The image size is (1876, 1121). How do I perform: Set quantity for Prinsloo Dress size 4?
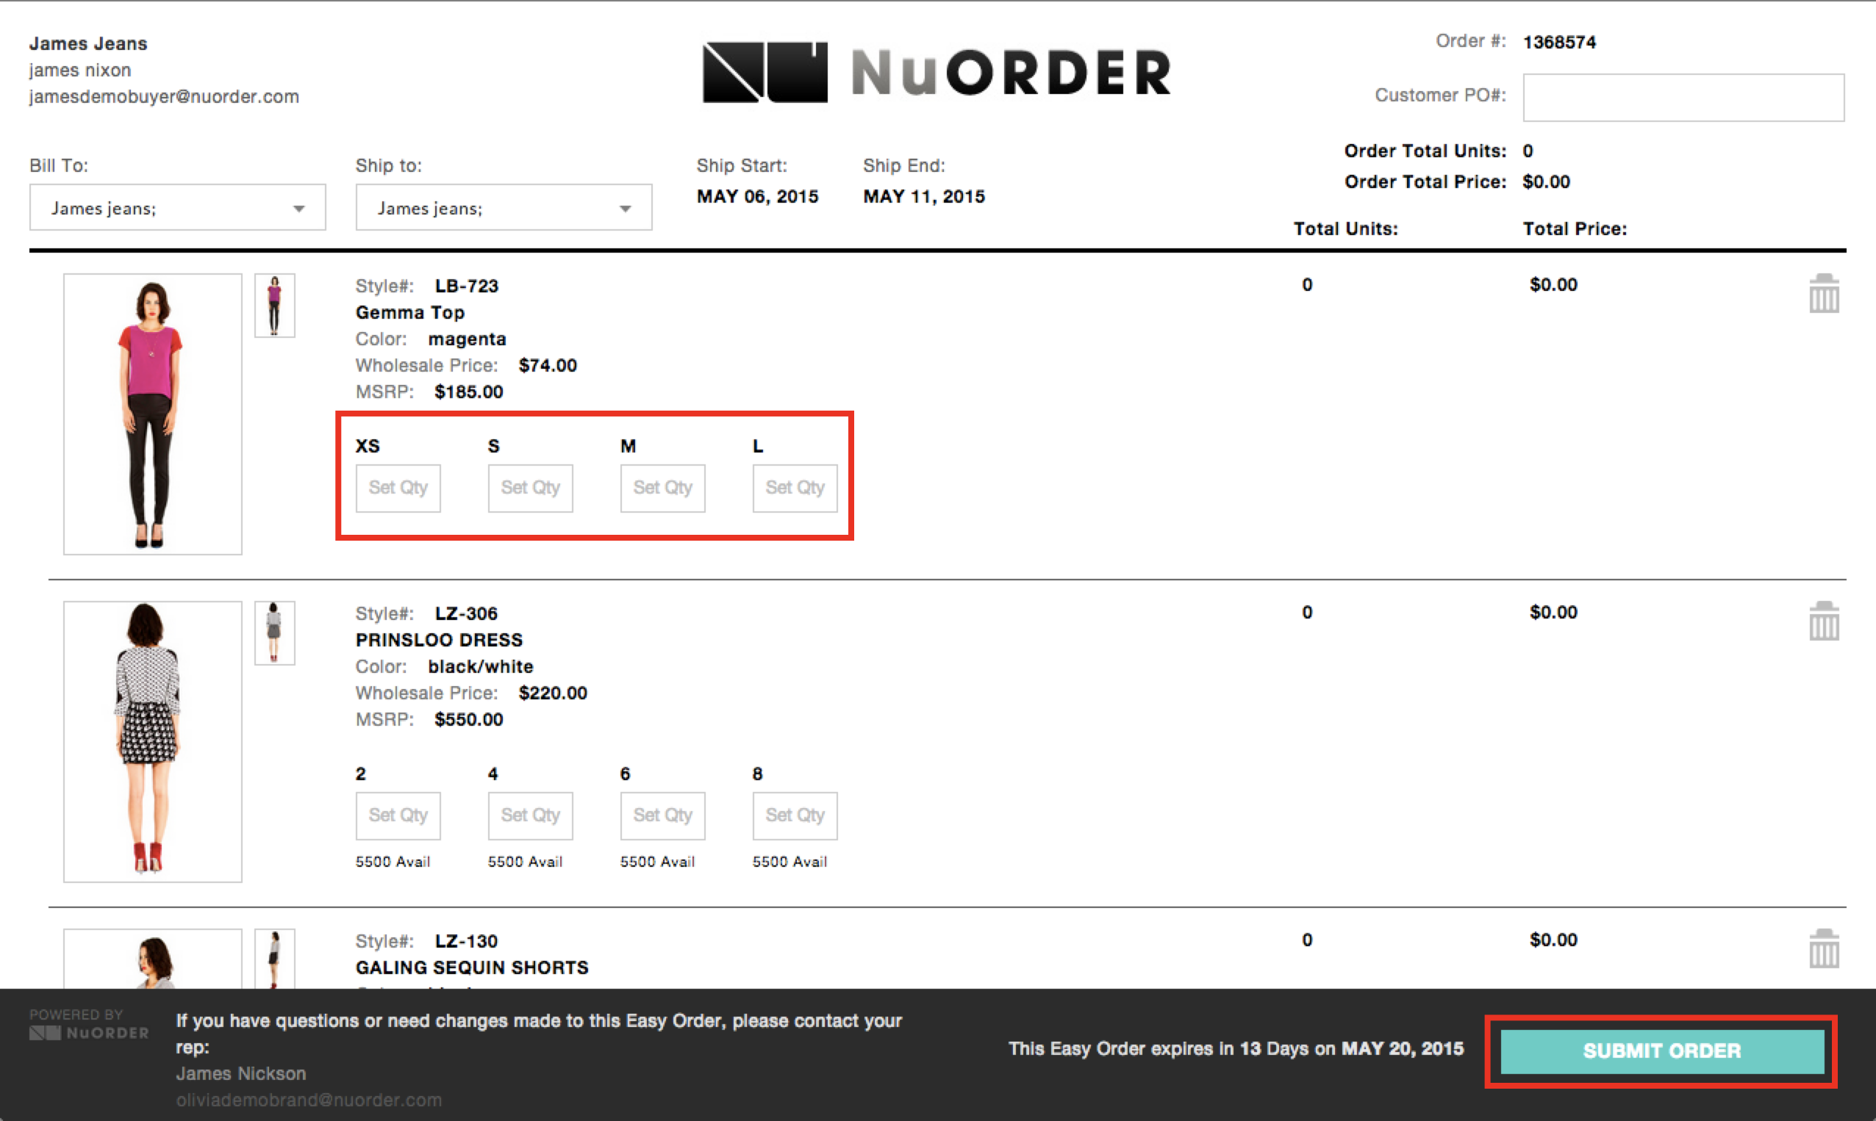(x=531, y=816)
